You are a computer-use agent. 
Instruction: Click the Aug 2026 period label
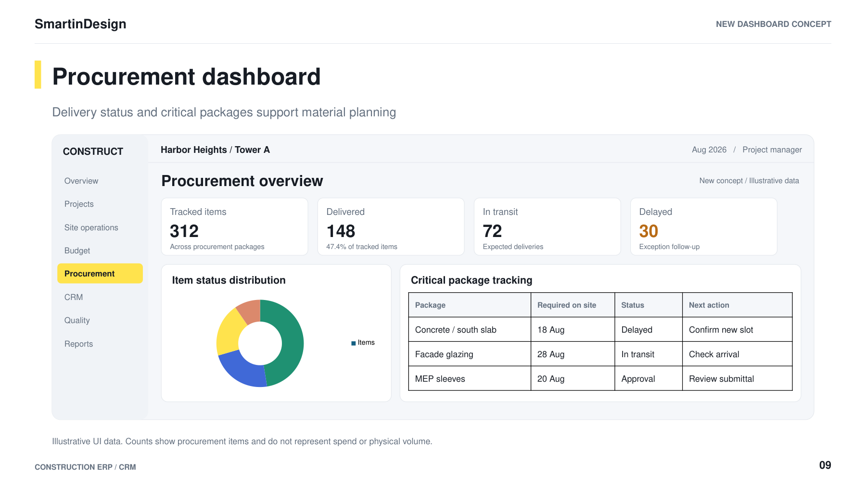(x=709, y=150)
